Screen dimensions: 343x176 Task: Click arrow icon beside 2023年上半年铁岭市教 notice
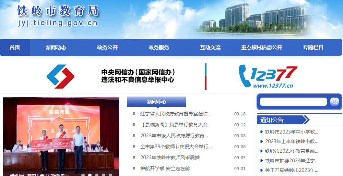pyautogui.click(x=261, y=141)
